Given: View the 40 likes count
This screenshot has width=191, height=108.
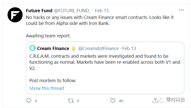Looking at the screenshot, I should [x=121, y=101].
